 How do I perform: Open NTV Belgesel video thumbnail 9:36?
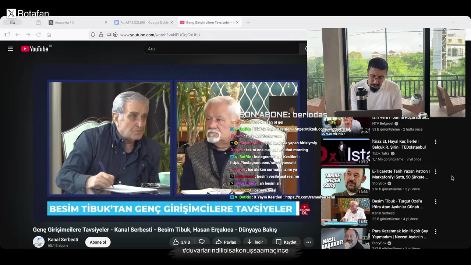pyautogui.click(x=345, y=126)
